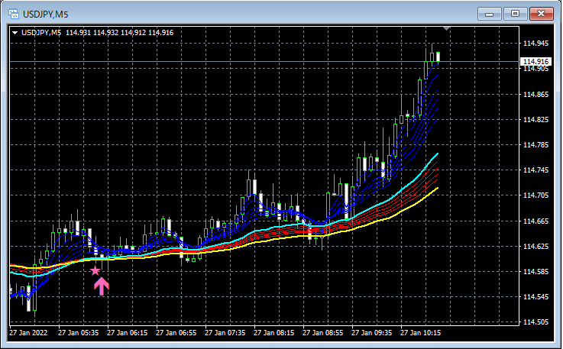The height and width of the screenshot is (349, 563).
Task: Click the 27 Jan 09:35 time label
Action: (371, 333)
